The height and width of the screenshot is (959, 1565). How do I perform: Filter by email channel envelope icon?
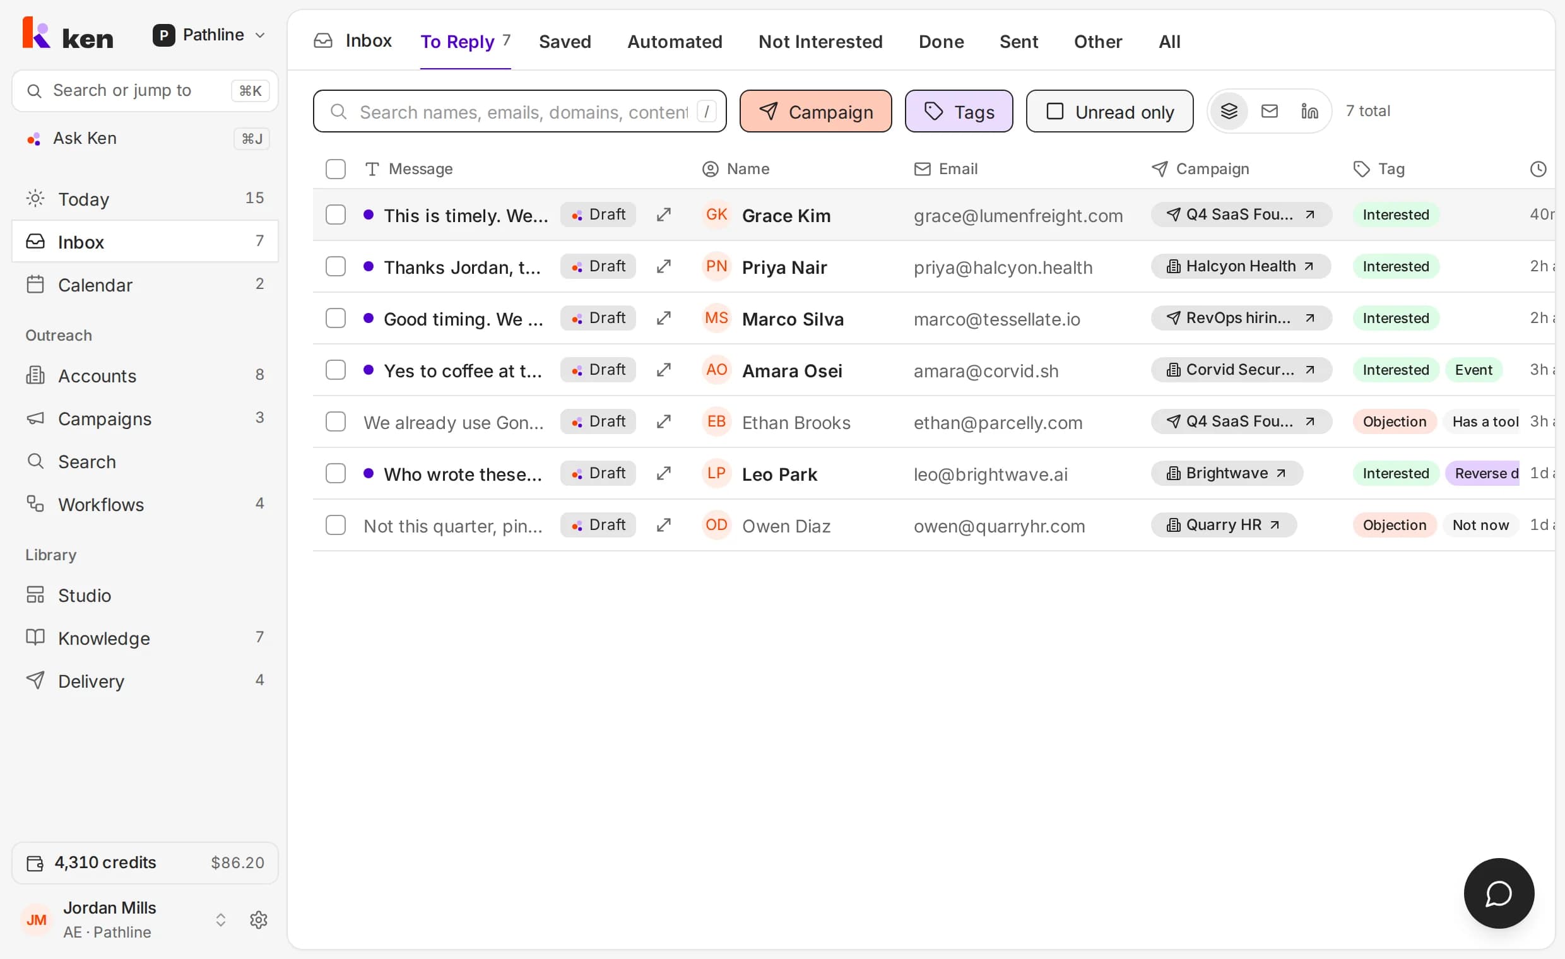coord(1269,111)
